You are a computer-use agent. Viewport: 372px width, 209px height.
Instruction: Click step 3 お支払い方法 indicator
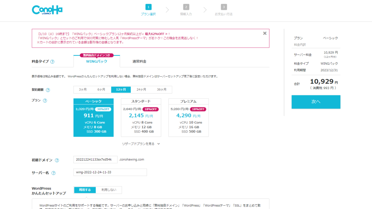pyautogui.click(x=223, y=10)
